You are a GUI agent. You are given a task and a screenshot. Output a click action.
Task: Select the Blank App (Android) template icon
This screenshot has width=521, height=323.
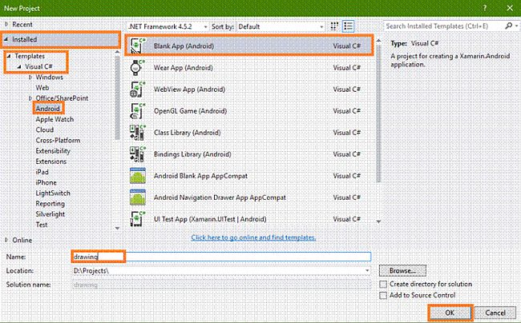tap(138, 46)
